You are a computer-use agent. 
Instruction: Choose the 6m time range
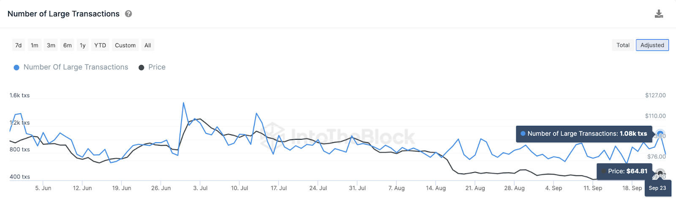coord(68,45)
